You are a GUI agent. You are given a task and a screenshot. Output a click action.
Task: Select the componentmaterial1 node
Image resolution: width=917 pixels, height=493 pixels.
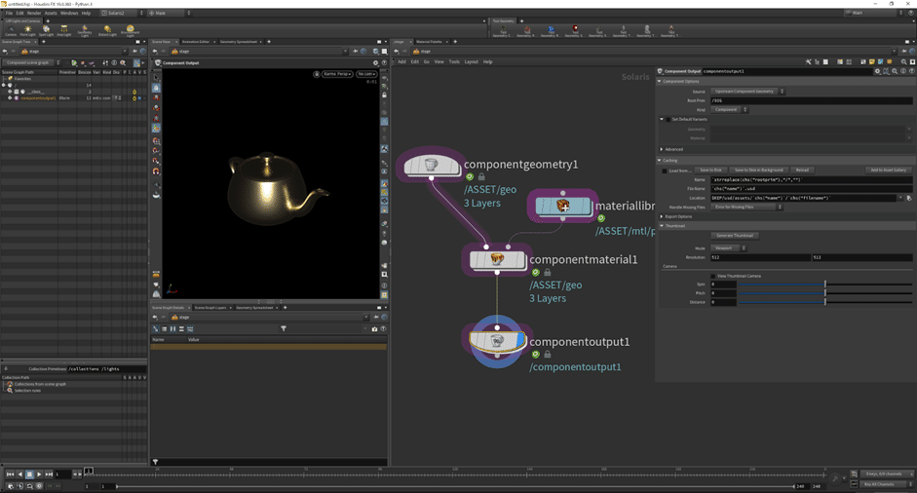pos(497,260)
